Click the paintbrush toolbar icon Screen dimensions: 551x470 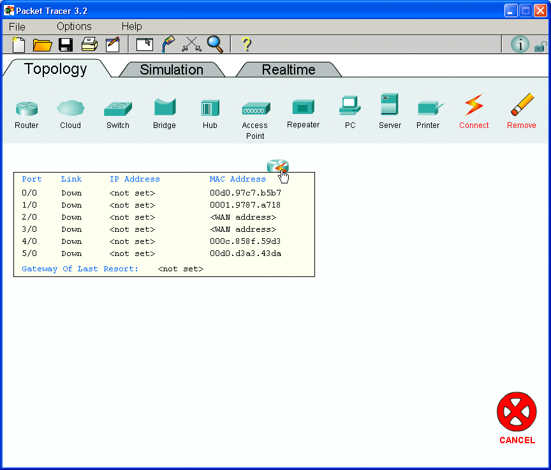click(168, 44)
